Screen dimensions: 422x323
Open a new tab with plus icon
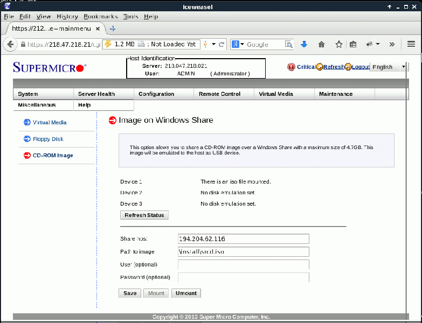[x=113, y=29]
